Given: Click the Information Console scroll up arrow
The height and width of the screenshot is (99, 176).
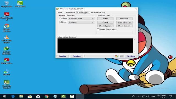Looking at the screenshot, I should coord(134,40).
